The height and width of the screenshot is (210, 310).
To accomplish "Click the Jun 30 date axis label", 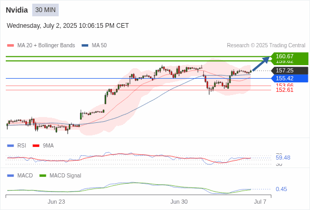I will pyautogui.click(x=179, y=202).
